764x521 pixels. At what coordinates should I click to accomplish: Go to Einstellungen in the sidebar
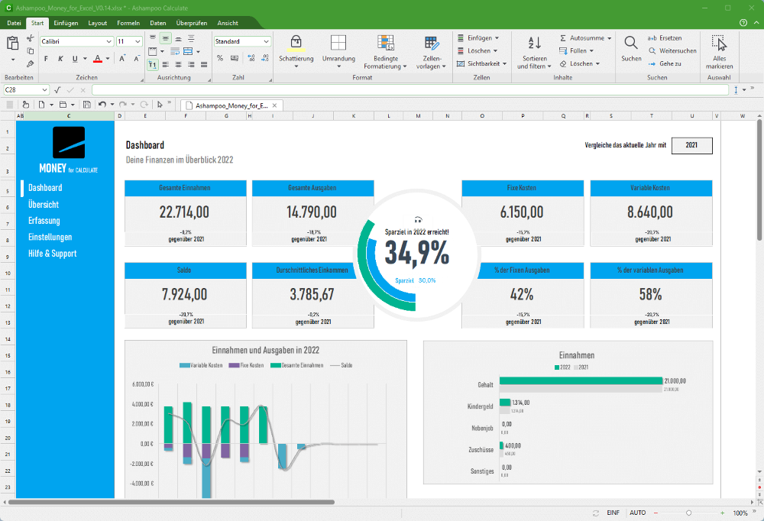pos(50,237)
